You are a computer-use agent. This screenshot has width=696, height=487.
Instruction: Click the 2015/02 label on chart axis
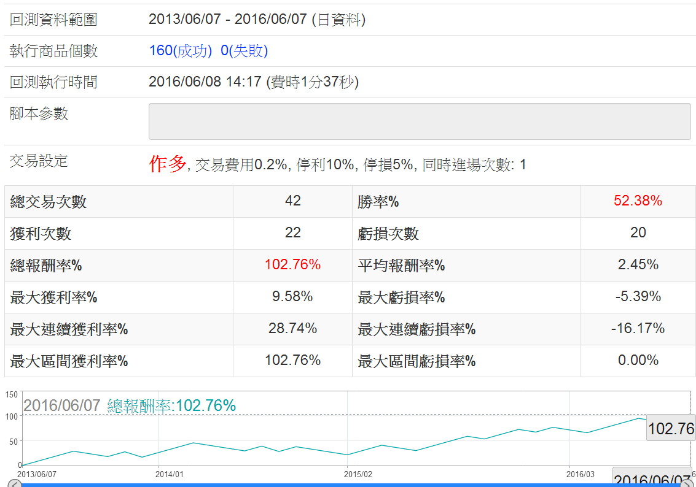[358, 474]
